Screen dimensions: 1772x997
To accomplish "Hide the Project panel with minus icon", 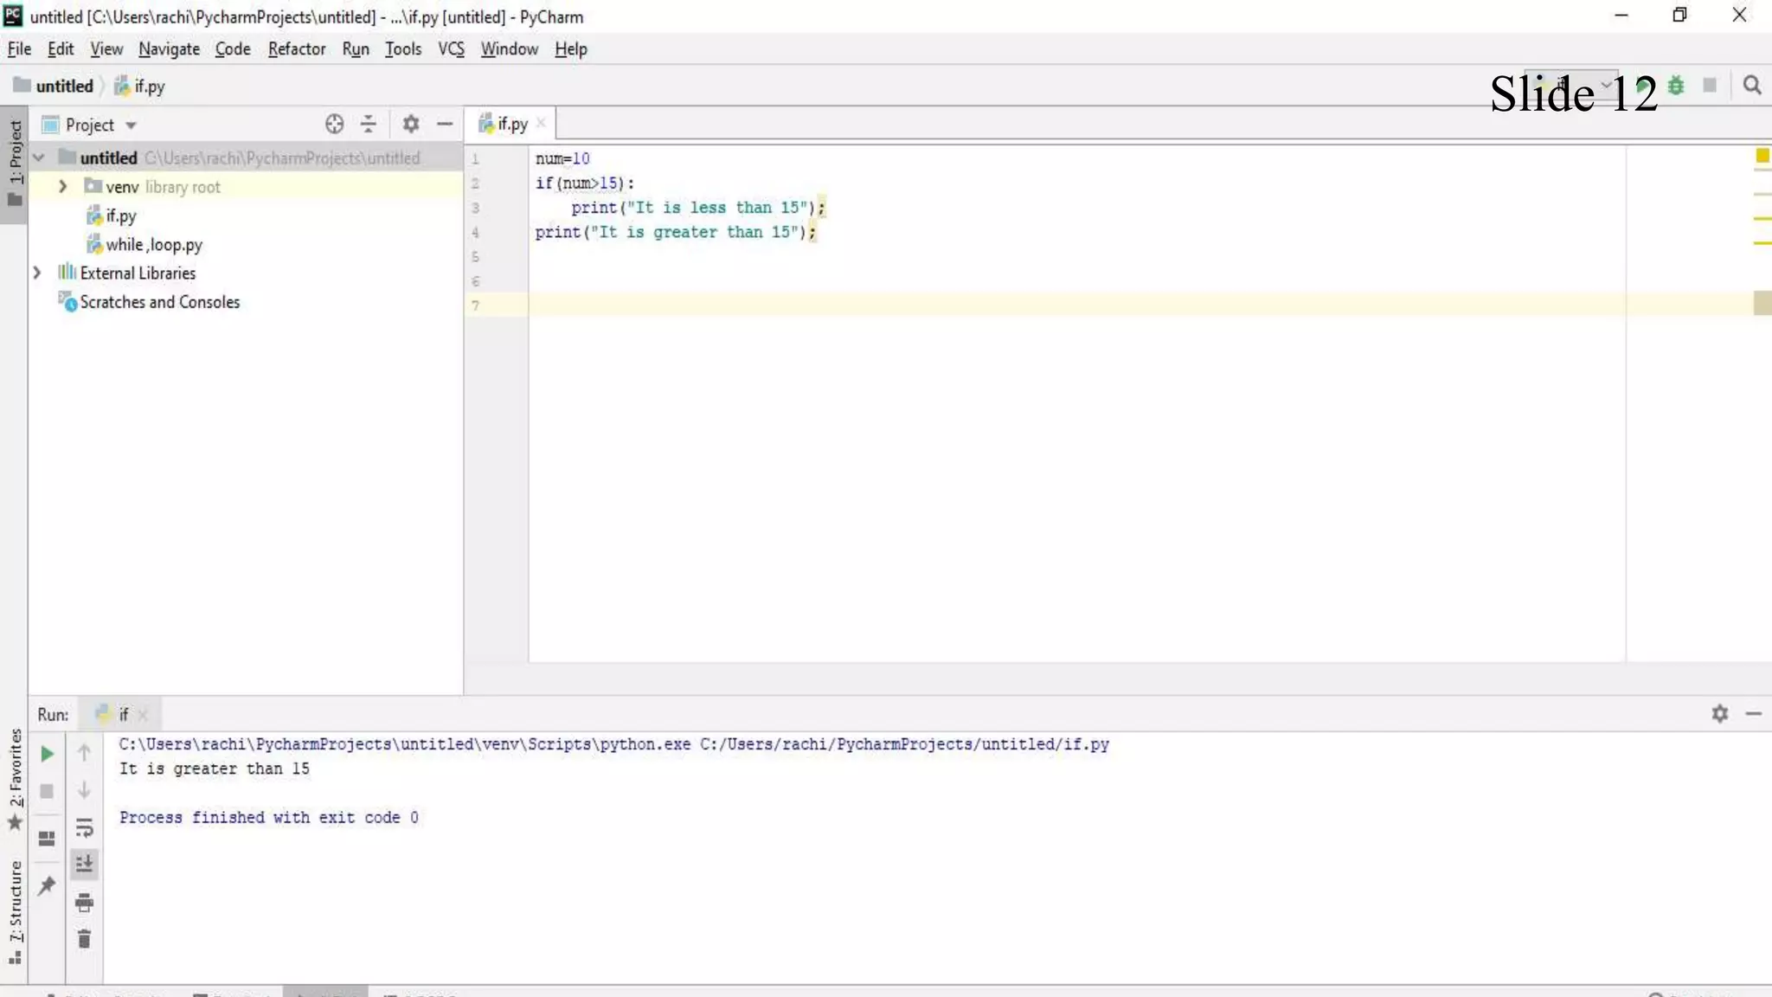I will click(x=445, y=125).
